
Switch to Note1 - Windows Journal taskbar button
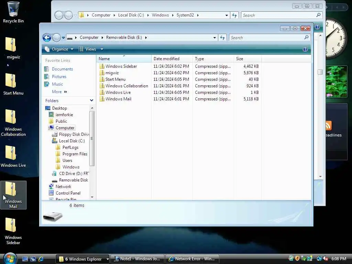click(137, 259)
